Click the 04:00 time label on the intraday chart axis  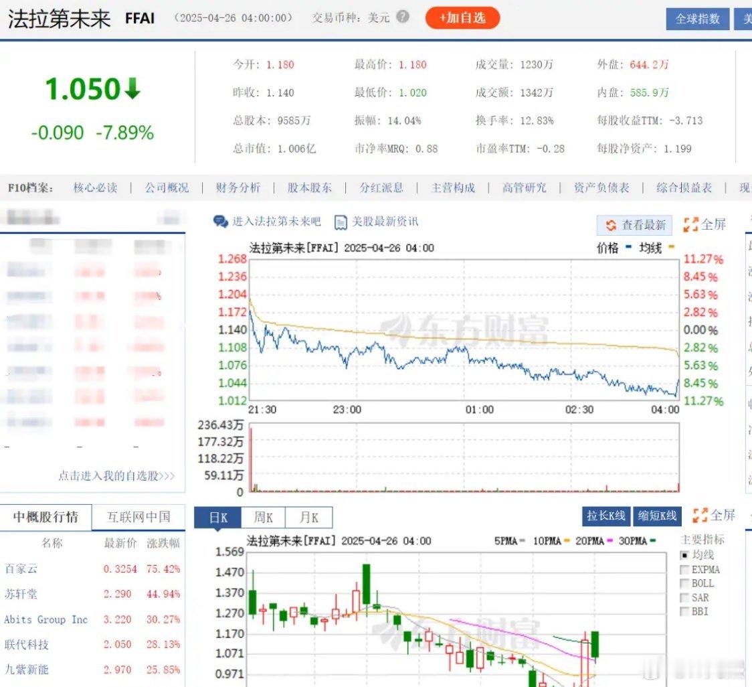pos(665,410)
